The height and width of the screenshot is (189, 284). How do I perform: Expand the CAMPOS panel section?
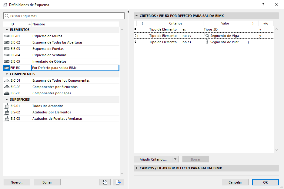(x=136, y=168)
